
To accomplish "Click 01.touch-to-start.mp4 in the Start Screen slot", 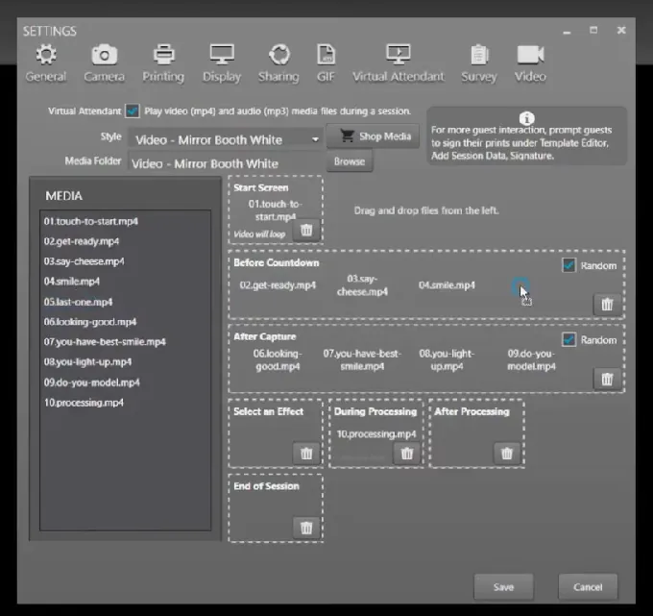I will point(276,210).
